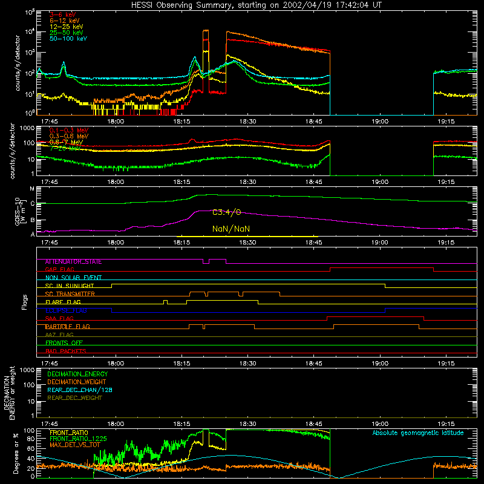This screenshot has width=484, height=484.
Task: Select the BAD_PACKETS flag label
Action: 66,351
